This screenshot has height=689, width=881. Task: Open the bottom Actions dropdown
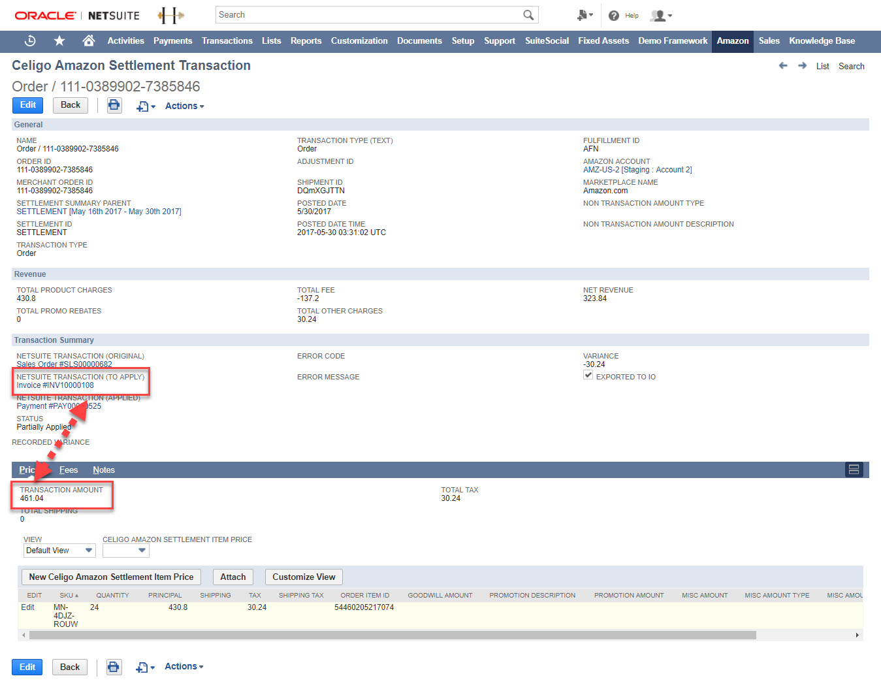coord(184,666)
